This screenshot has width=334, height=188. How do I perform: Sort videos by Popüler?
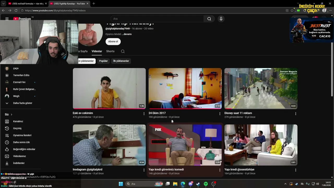coord(103,61)
